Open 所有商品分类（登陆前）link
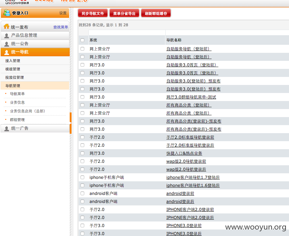Viewport: 289px width, 236px height. click(189, 105)
